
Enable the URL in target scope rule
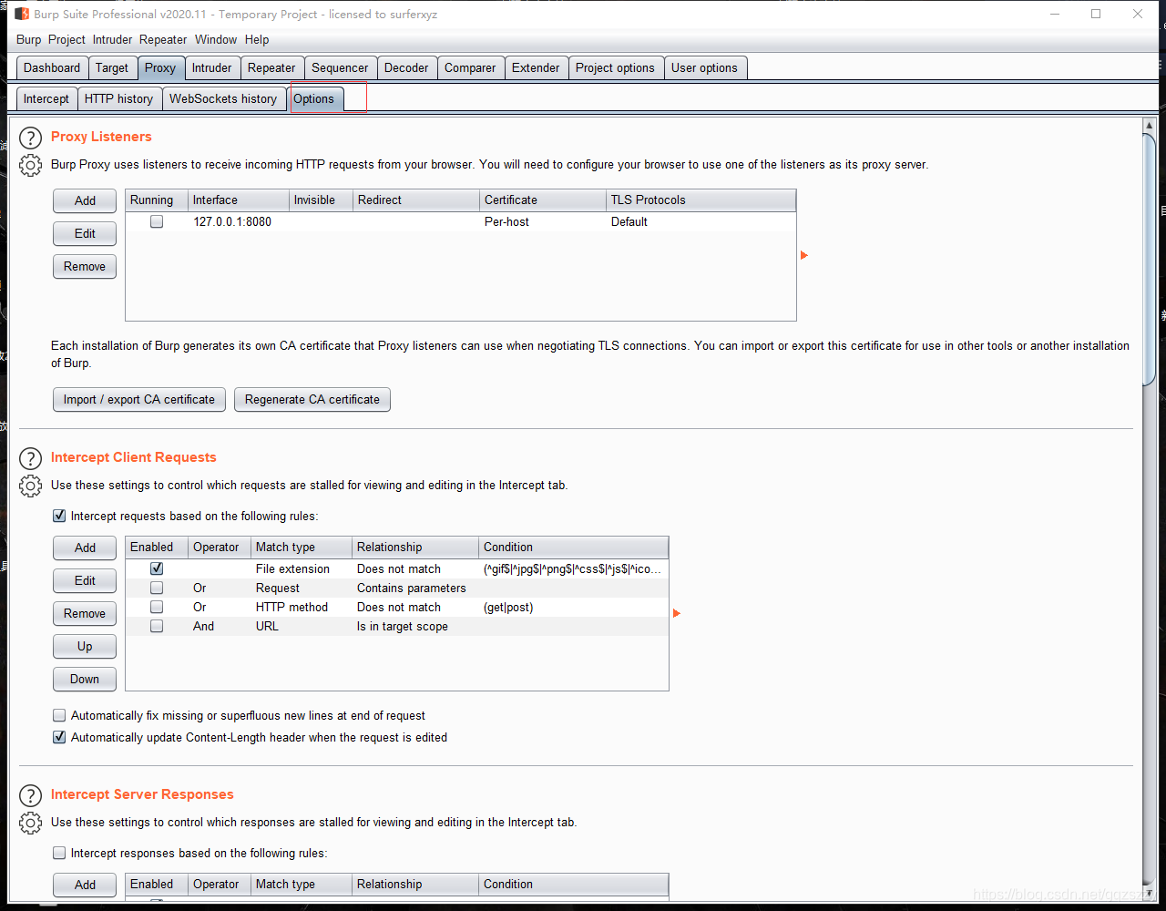157,626
